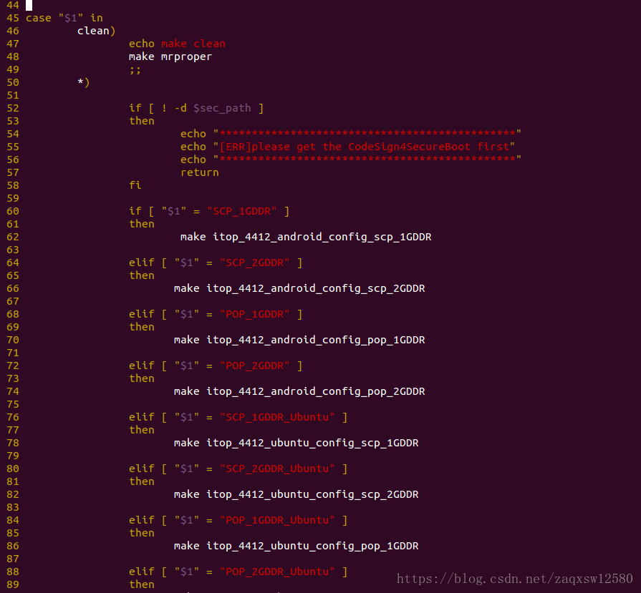Click "itop_4412_android_config_pop_2GDDR" make target
641x593 pixels.
316,392
